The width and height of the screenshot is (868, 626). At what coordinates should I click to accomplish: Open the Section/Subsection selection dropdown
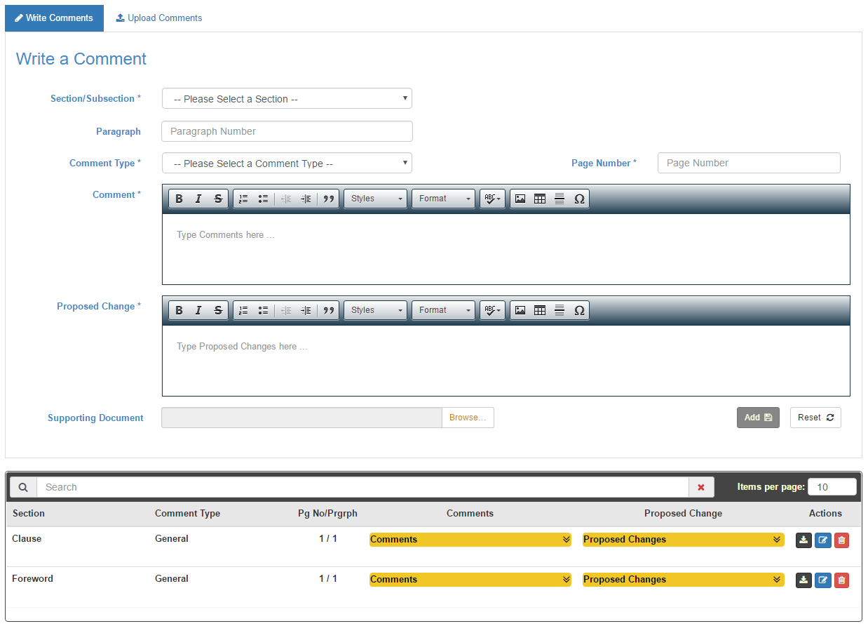click(x=286, y=98)
